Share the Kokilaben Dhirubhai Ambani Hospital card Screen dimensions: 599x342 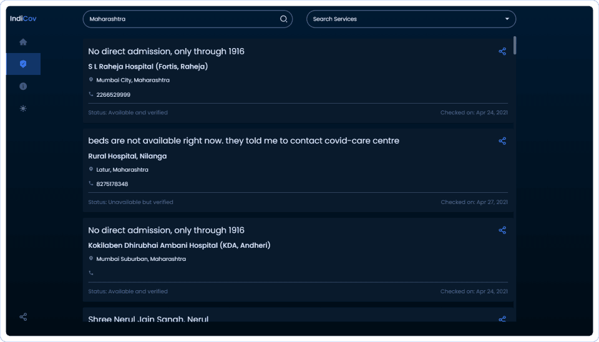[x=502, y=230]
